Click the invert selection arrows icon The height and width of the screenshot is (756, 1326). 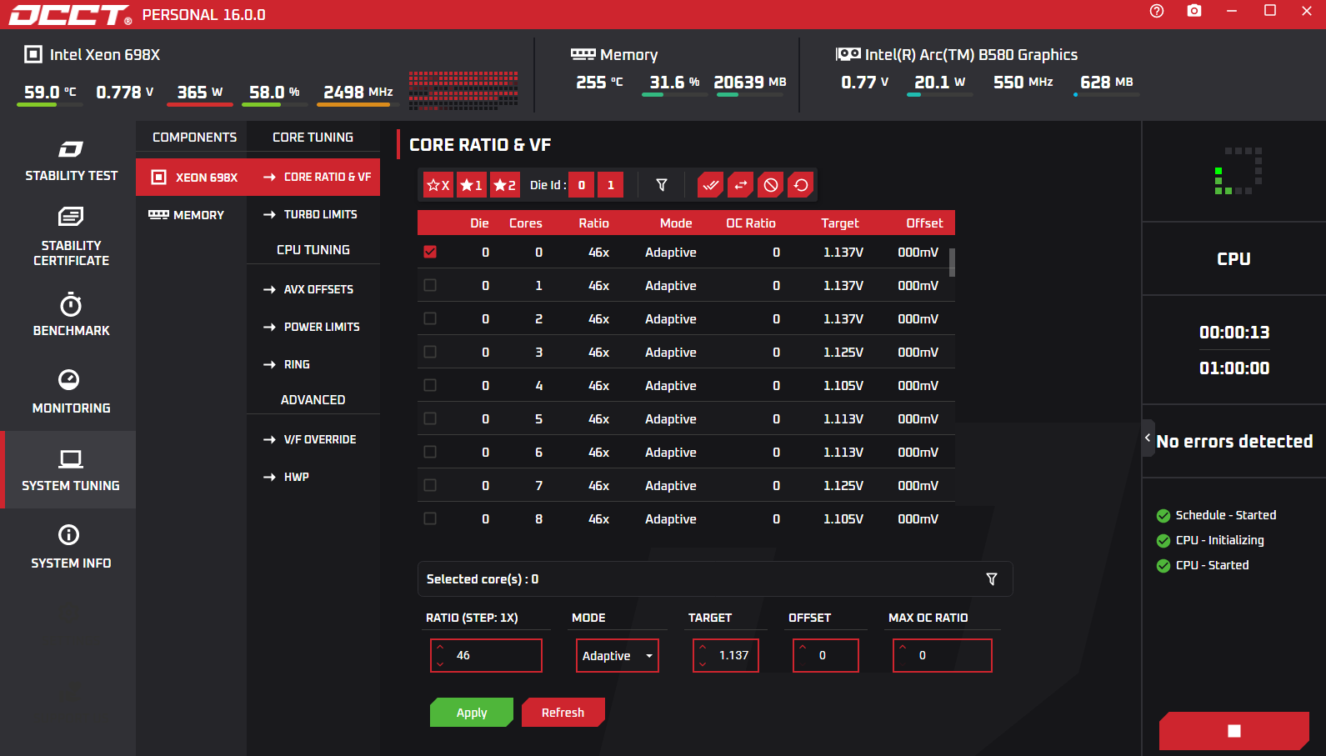[740, 185]
